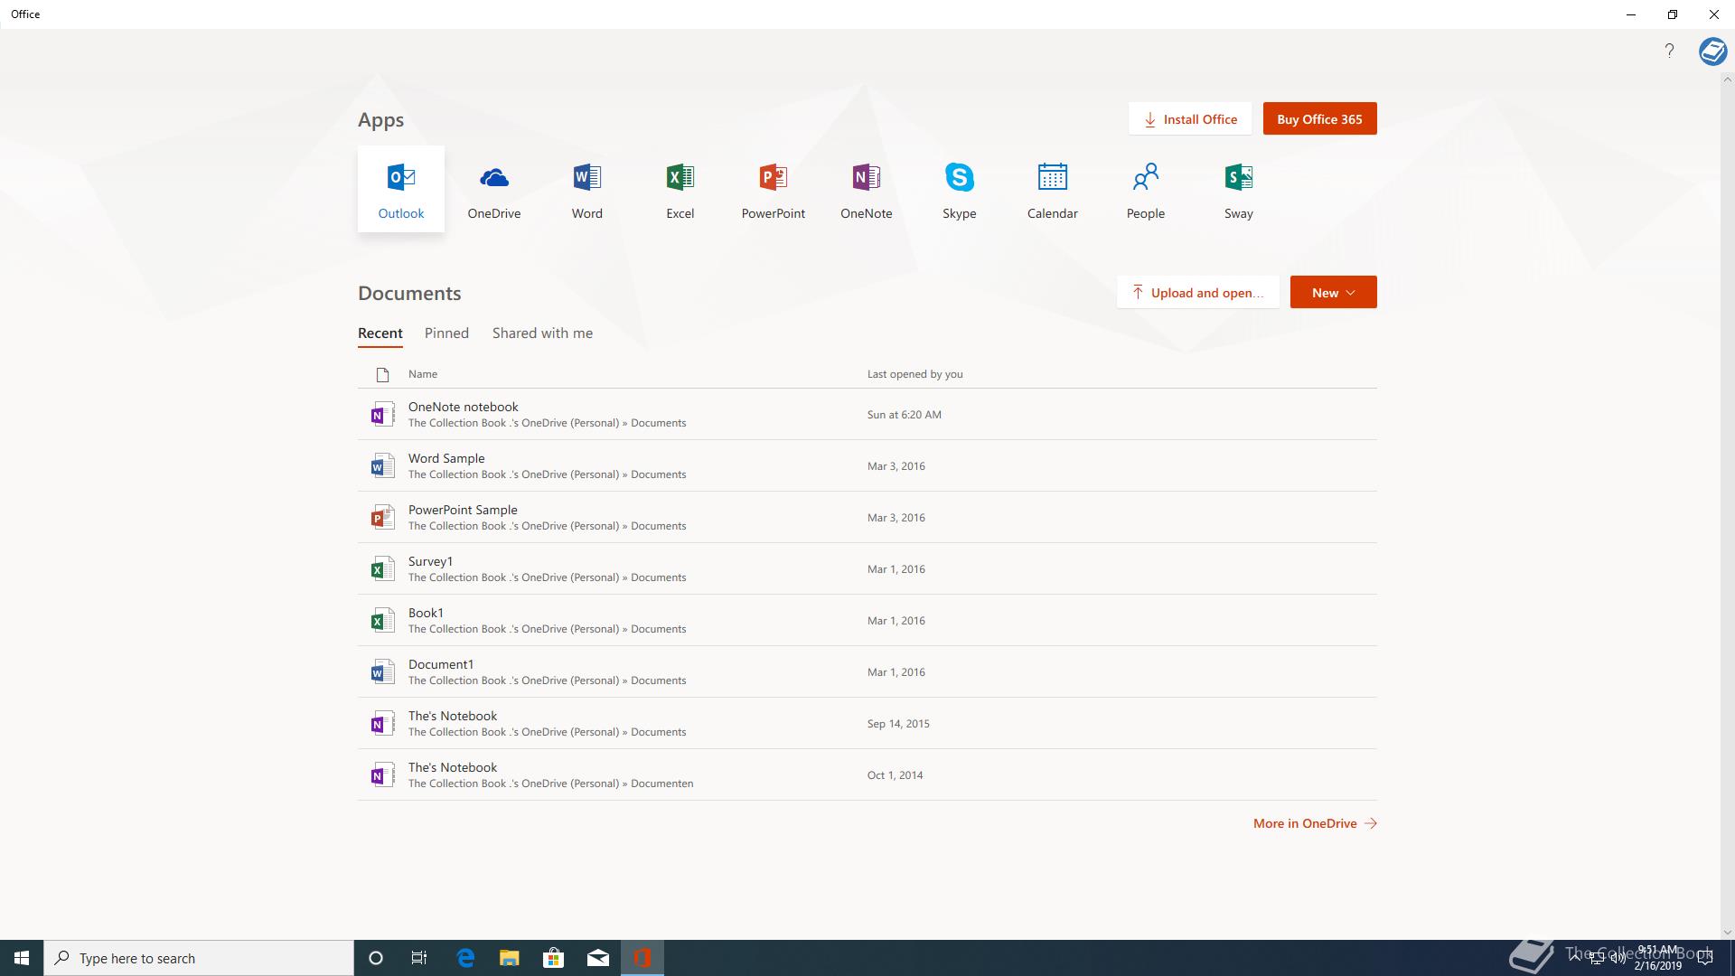
Task: Open the Calendar app tile
Action: pyautogui.click(x=1053, y=189)
